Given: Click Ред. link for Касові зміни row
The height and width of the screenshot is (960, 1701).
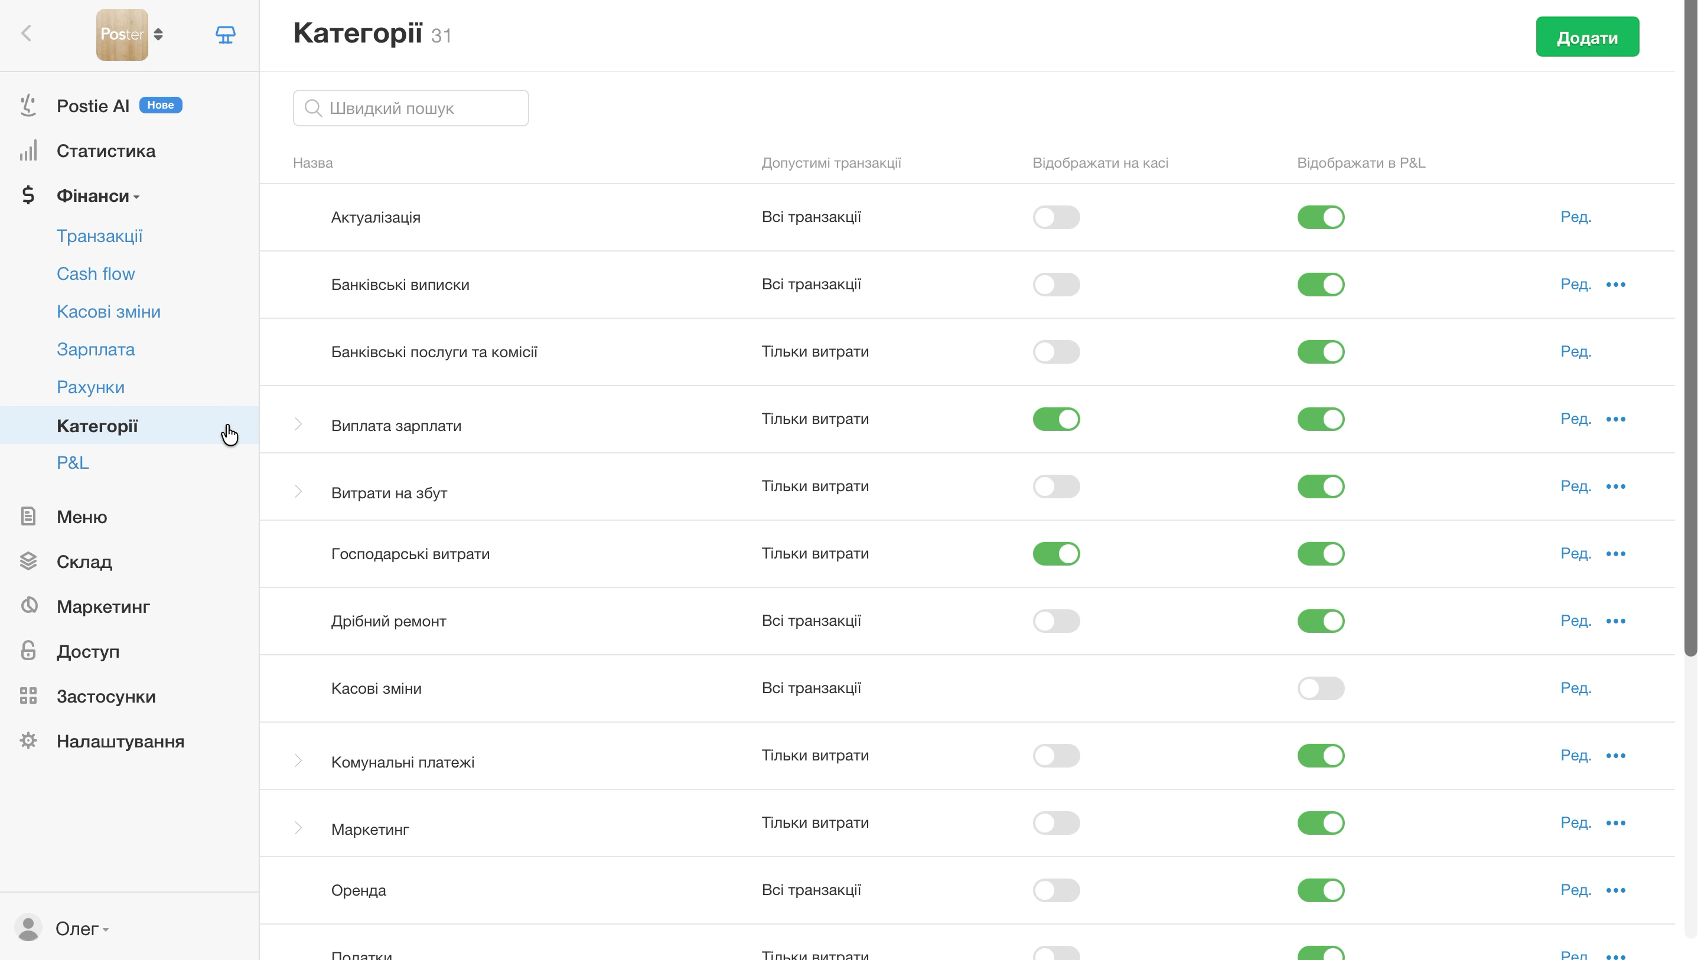Looking at the screenshot, I should (x=1576, y=688).
